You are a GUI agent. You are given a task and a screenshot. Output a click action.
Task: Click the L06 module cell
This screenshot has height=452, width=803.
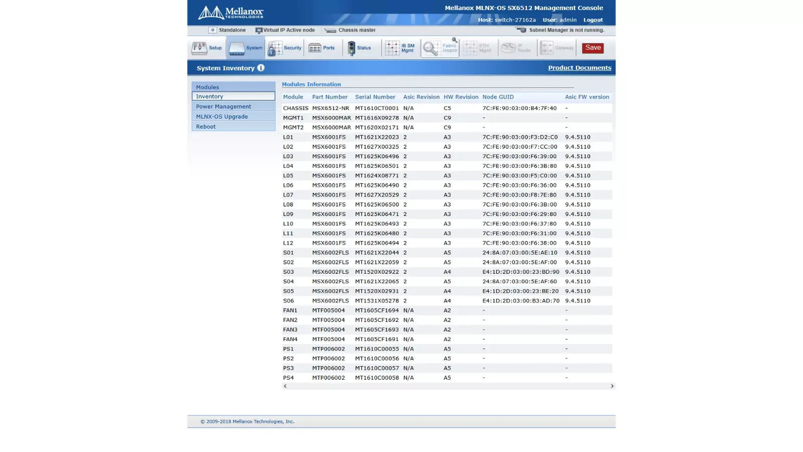pos(288,185)
